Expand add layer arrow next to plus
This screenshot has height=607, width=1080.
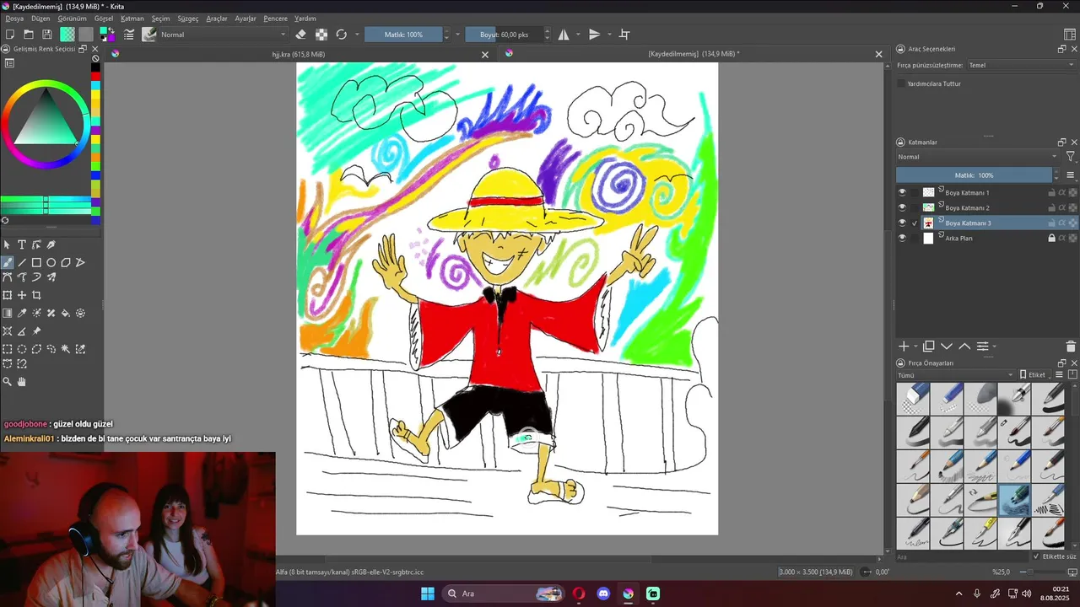click(x=915, y=346)
